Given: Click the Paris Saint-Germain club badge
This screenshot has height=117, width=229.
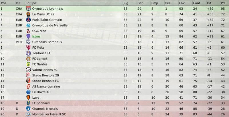Looking at the screenshot, I should (28, 20).
